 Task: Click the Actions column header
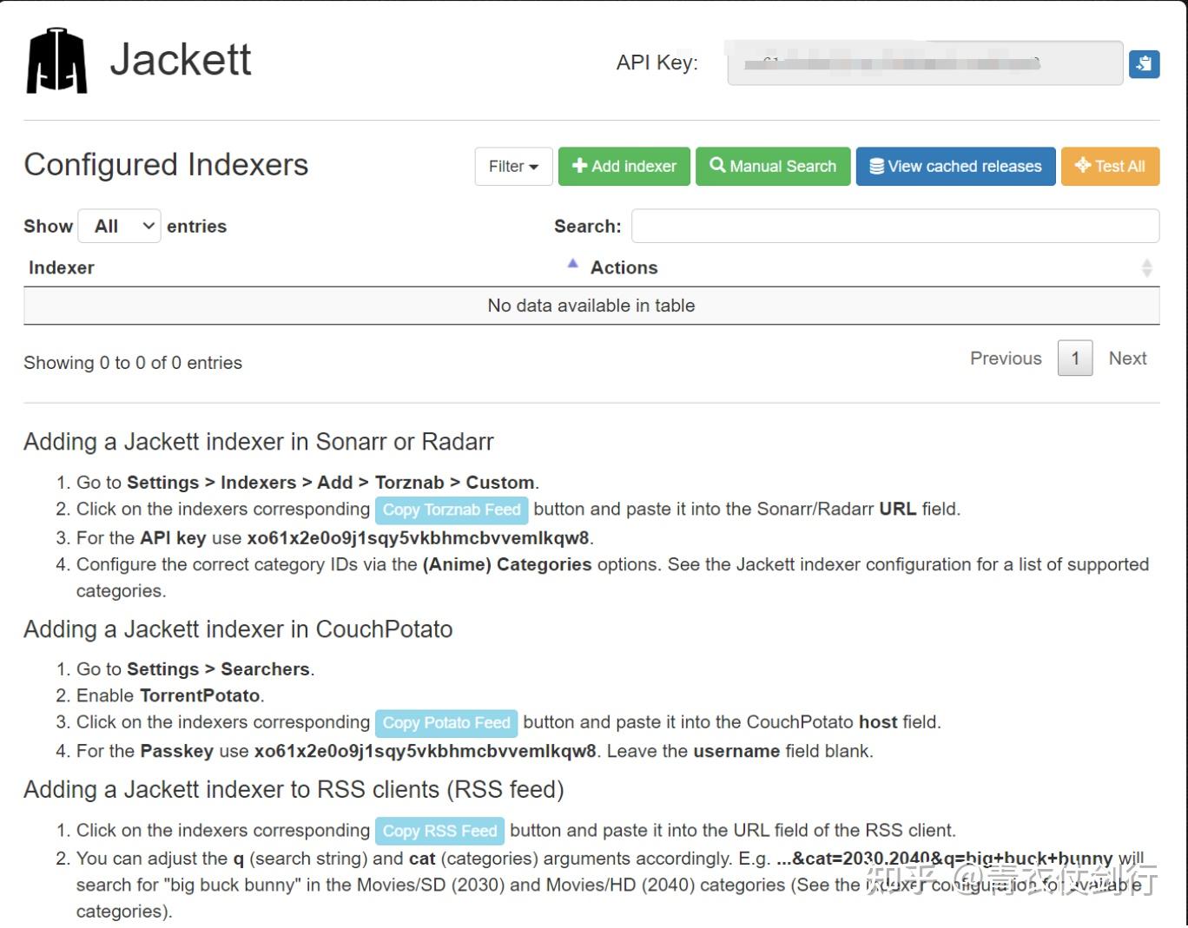[x=624, y=268]
